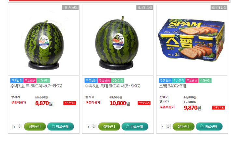Click 쿠폰할인 badge on 스팸 product
Screen dimensions: 233x142
pos(165,81)
